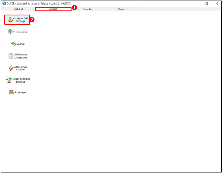Choose Apply Virtual Courses label

(20, 68)
